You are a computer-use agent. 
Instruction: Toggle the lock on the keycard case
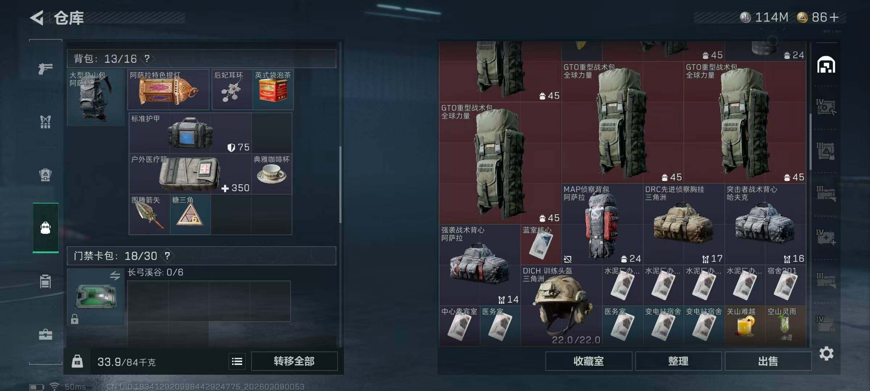coord(75,319)
